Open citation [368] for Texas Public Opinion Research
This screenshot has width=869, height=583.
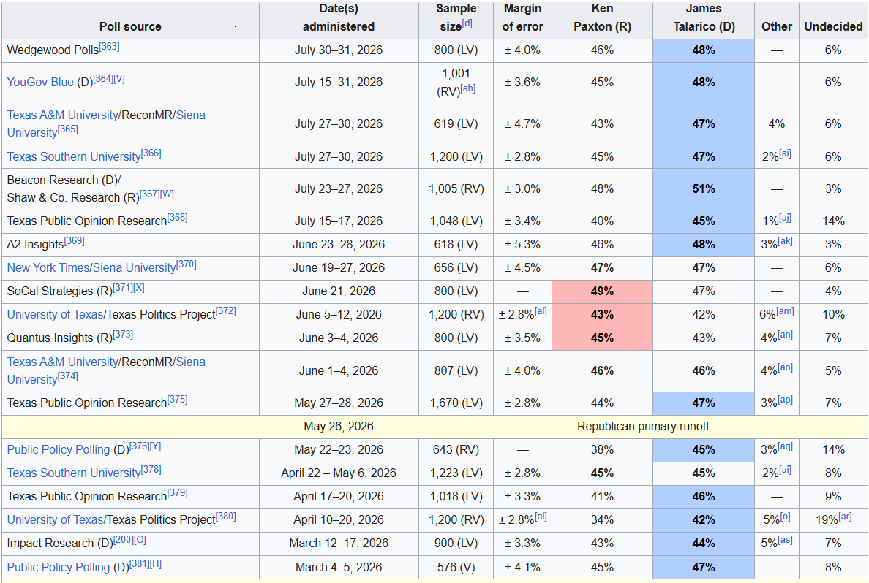tap(177, 218)
